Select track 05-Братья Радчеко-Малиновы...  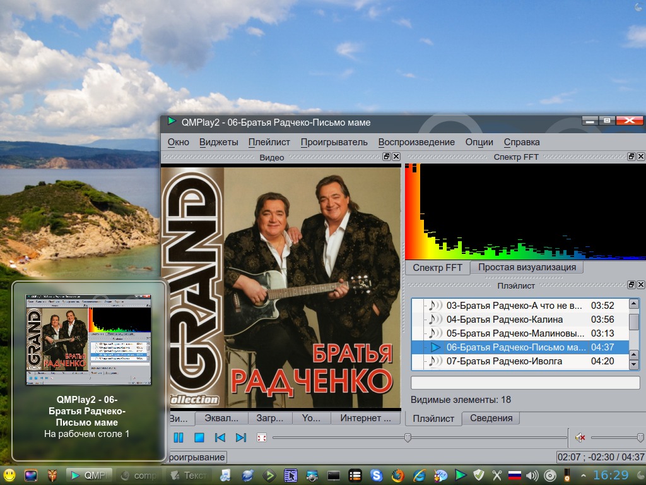pos(520,333)
